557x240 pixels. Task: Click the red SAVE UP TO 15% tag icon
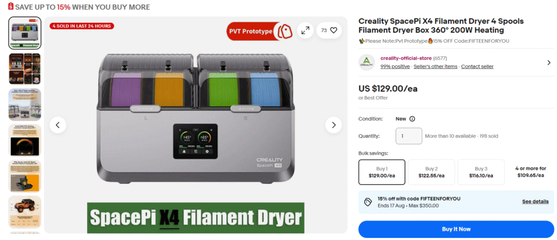point(10,7)
